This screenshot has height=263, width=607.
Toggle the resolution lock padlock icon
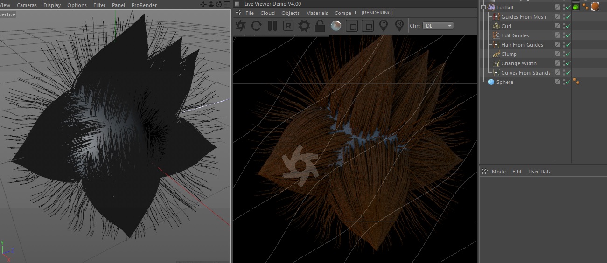click(320, 26)
